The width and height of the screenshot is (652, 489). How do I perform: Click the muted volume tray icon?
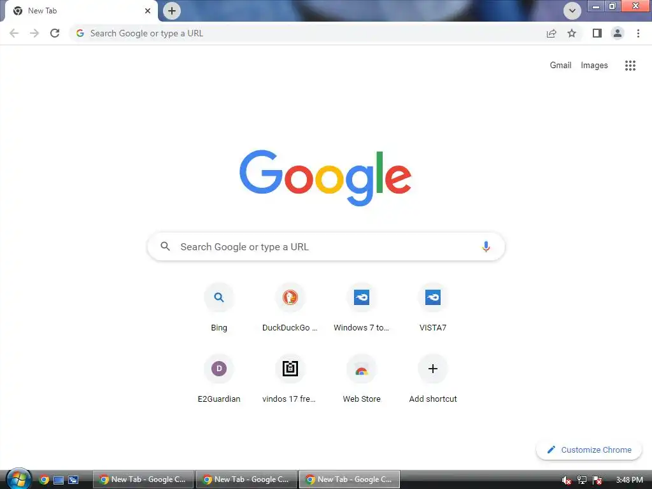[566, 480]
